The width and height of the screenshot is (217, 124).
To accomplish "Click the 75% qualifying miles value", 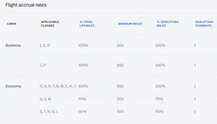I will click(x=159, y=99).
